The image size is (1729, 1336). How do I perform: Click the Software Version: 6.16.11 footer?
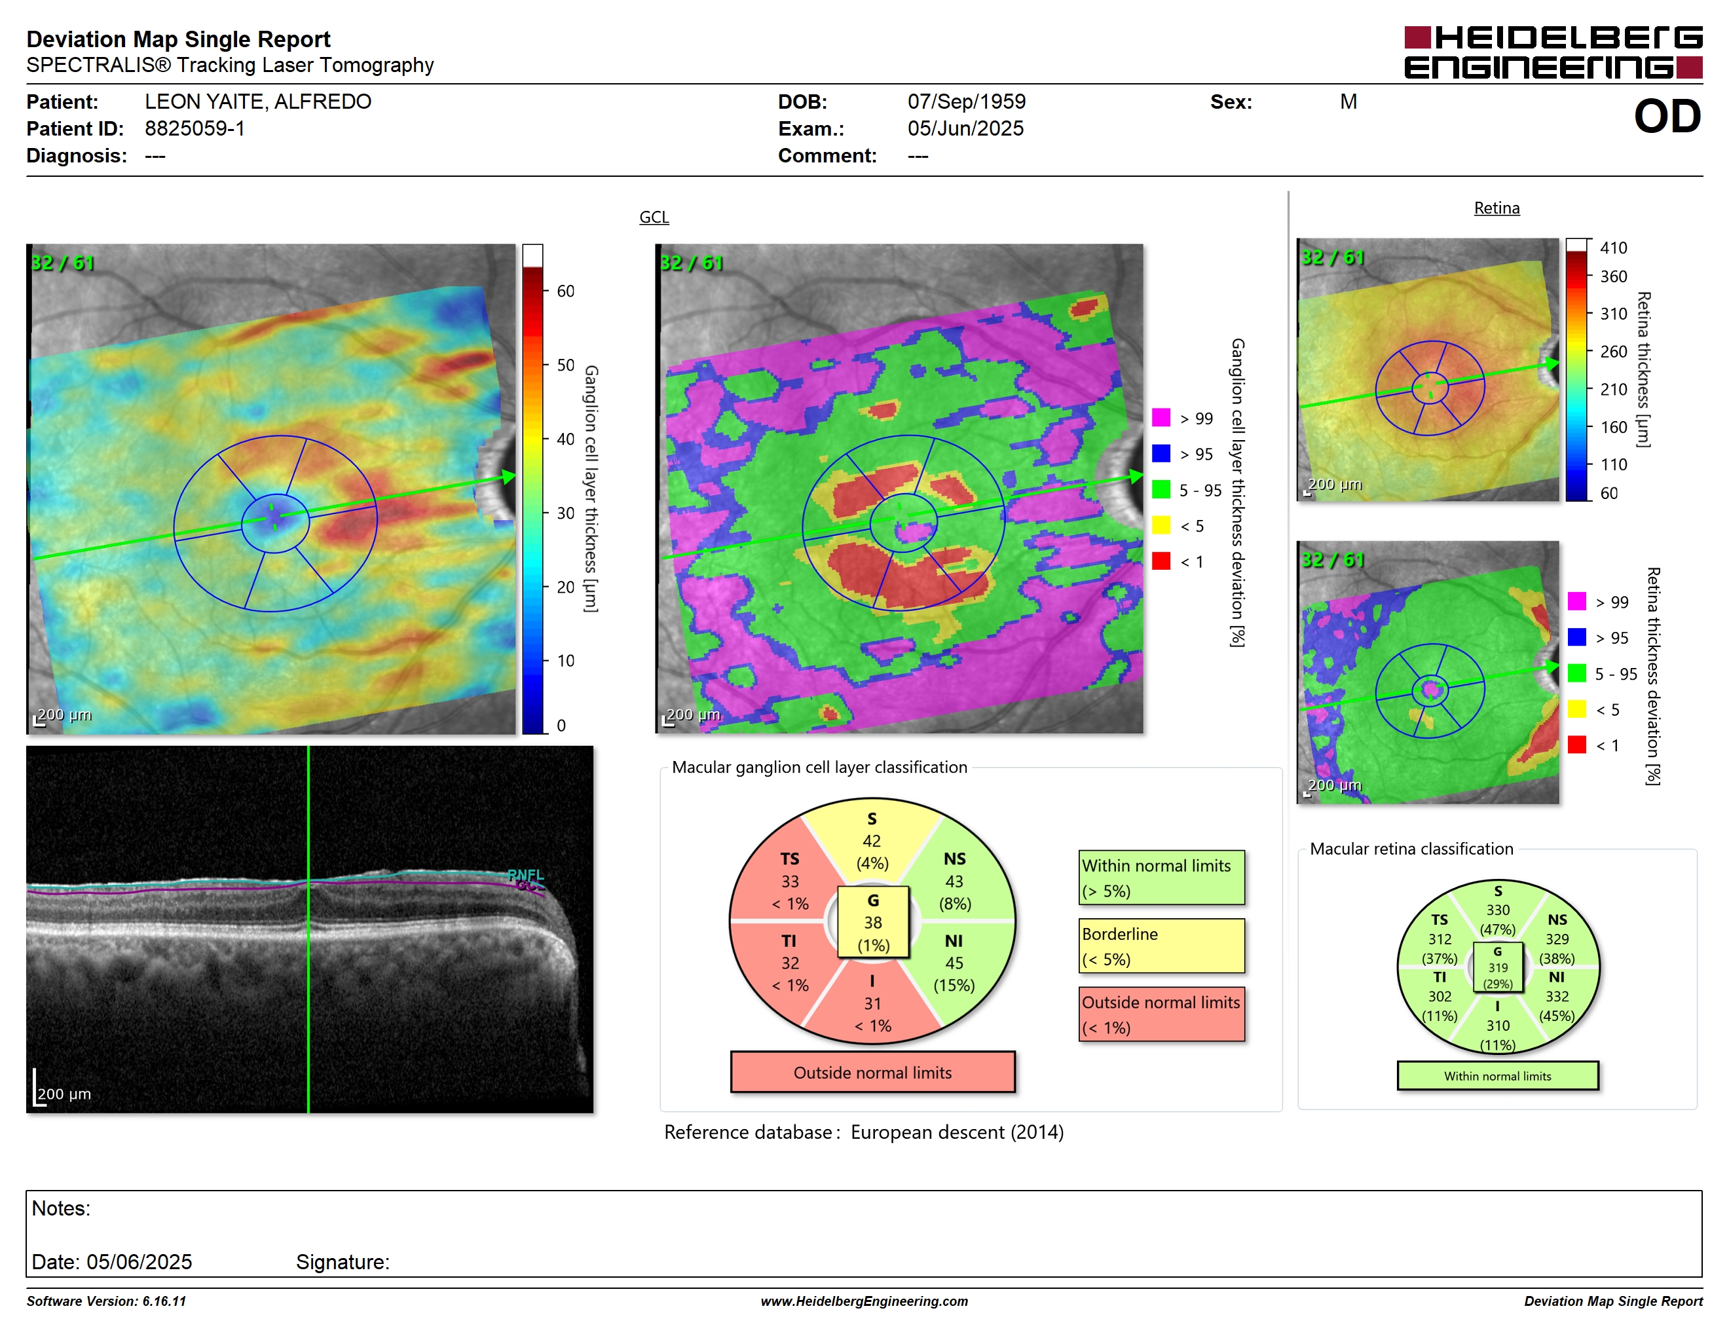point(106,1301)
